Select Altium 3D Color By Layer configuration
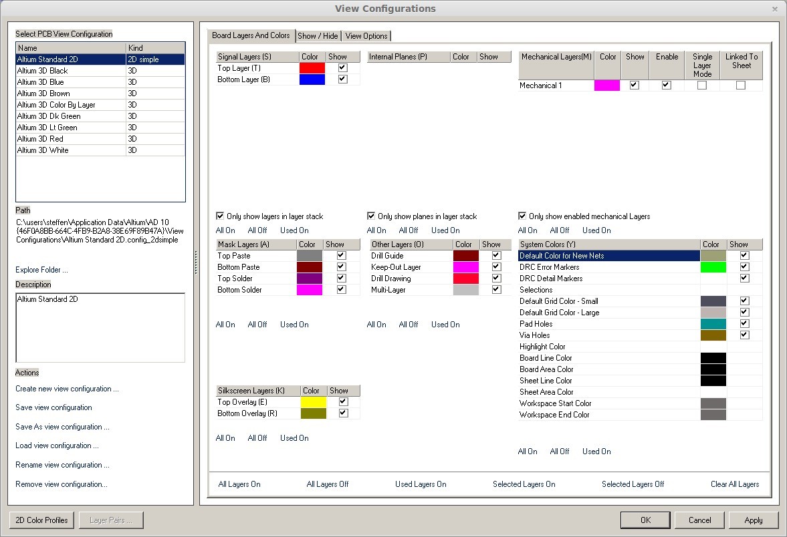 pyautogui.click(x=100, y=105)
